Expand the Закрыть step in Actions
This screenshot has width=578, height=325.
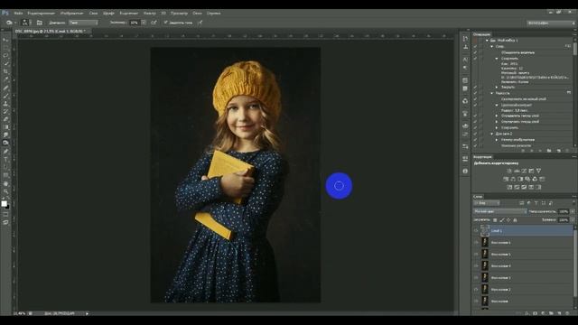pos(497,88)
